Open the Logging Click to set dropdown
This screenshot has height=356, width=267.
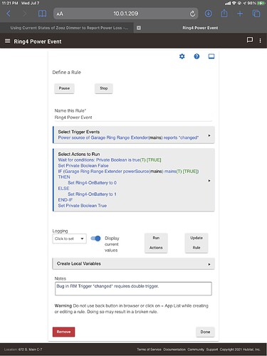(x=69, y=239)
